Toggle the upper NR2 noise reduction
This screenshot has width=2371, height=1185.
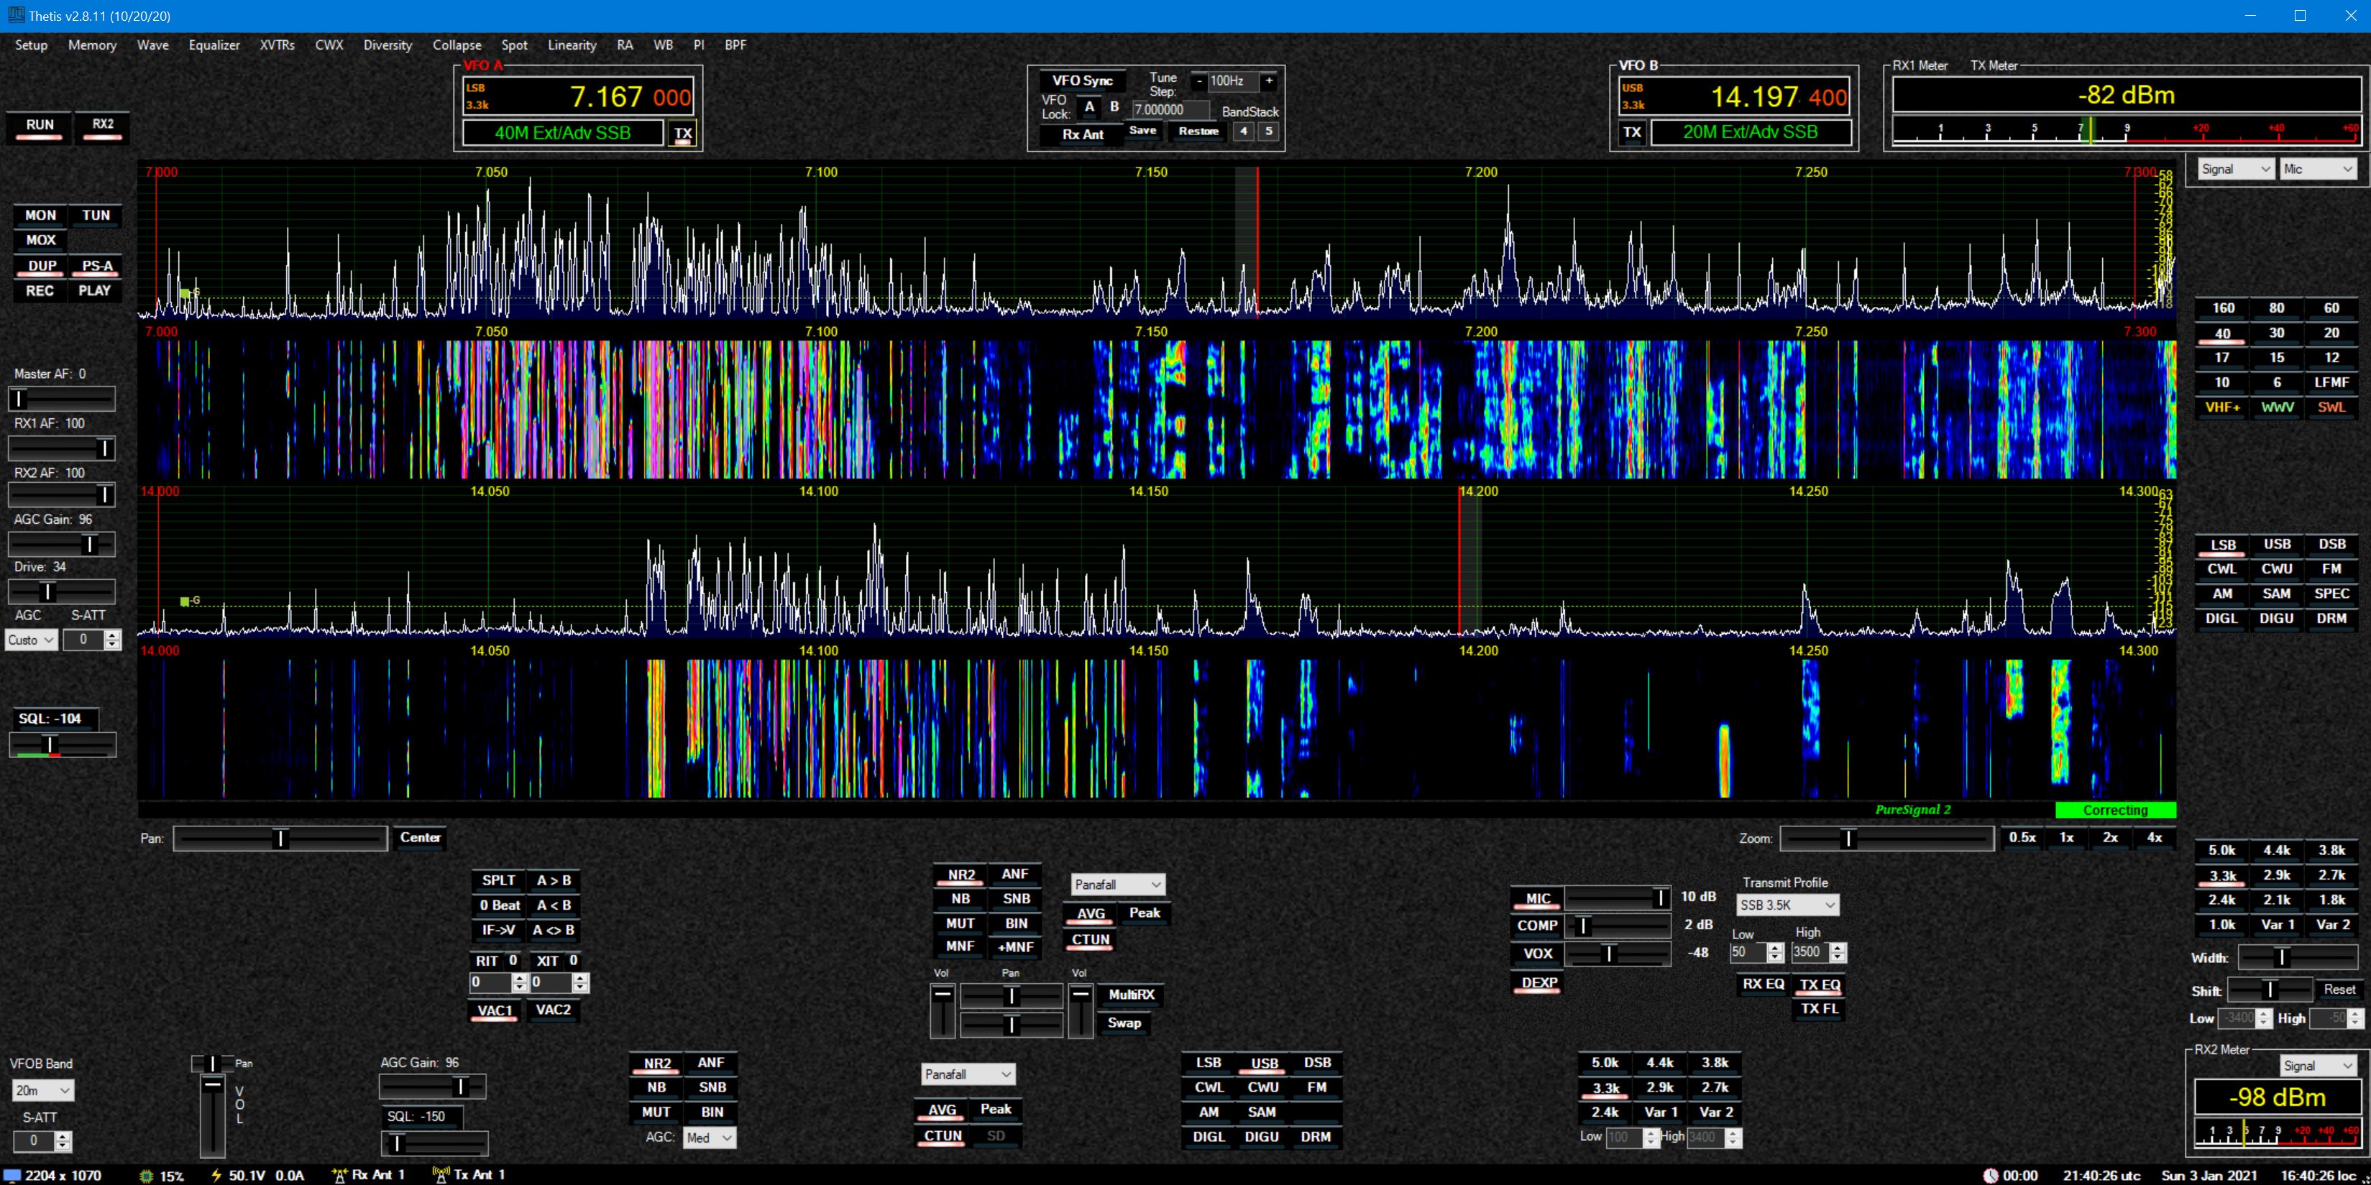pos(961,875)
